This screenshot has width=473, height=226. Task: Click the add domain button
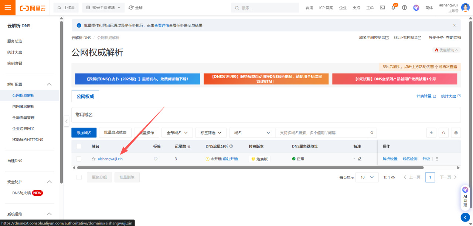coord(84,133)
